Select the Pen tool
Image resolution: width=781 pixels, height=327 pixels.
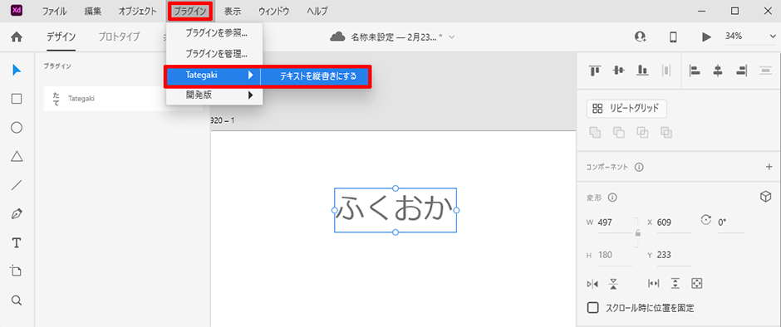pyautogui.click(x=17, y=214)
